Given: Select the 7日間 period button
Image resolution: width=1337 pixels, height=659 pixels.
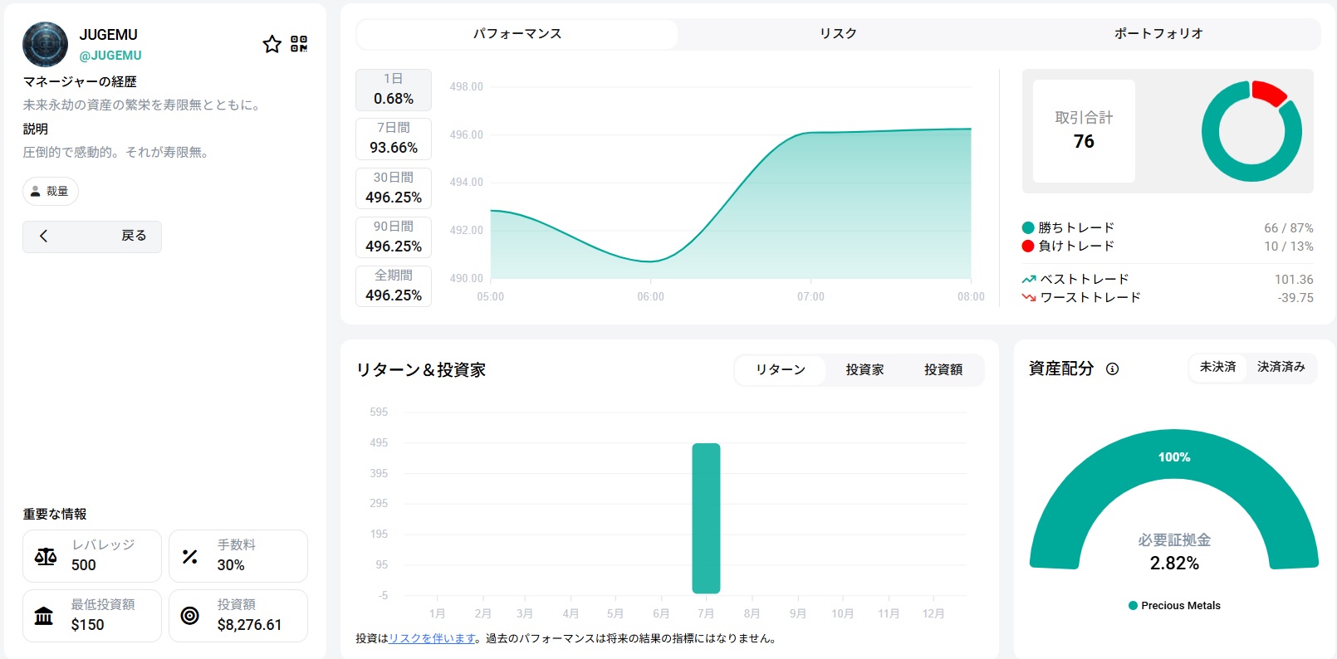Looking at the screenshot, I should 394,139.
